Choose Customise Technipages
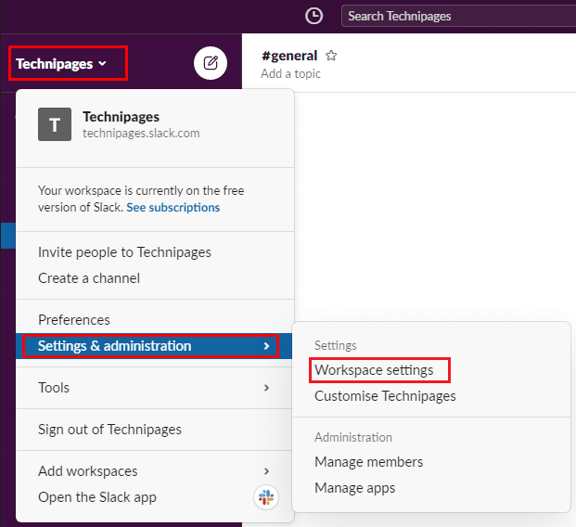Image resolution: width=576 pixels, height=527 pixels. point(385,396)
